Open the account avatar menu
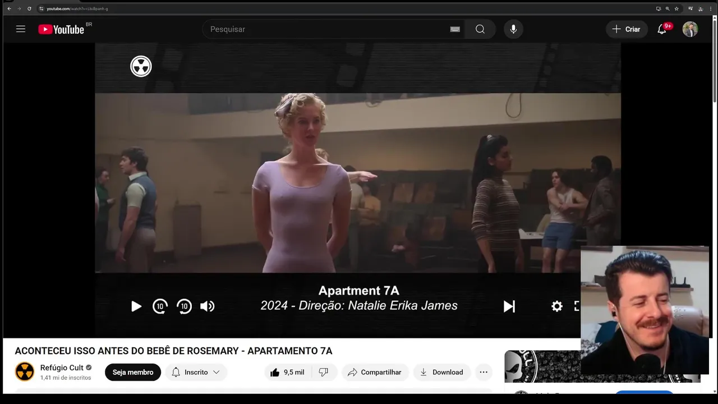This screenshot has width=718, height=404. click(x=690, y=29)
